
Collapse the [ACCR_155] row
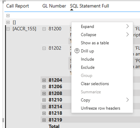pyautogui.click(x=8, y=29)
